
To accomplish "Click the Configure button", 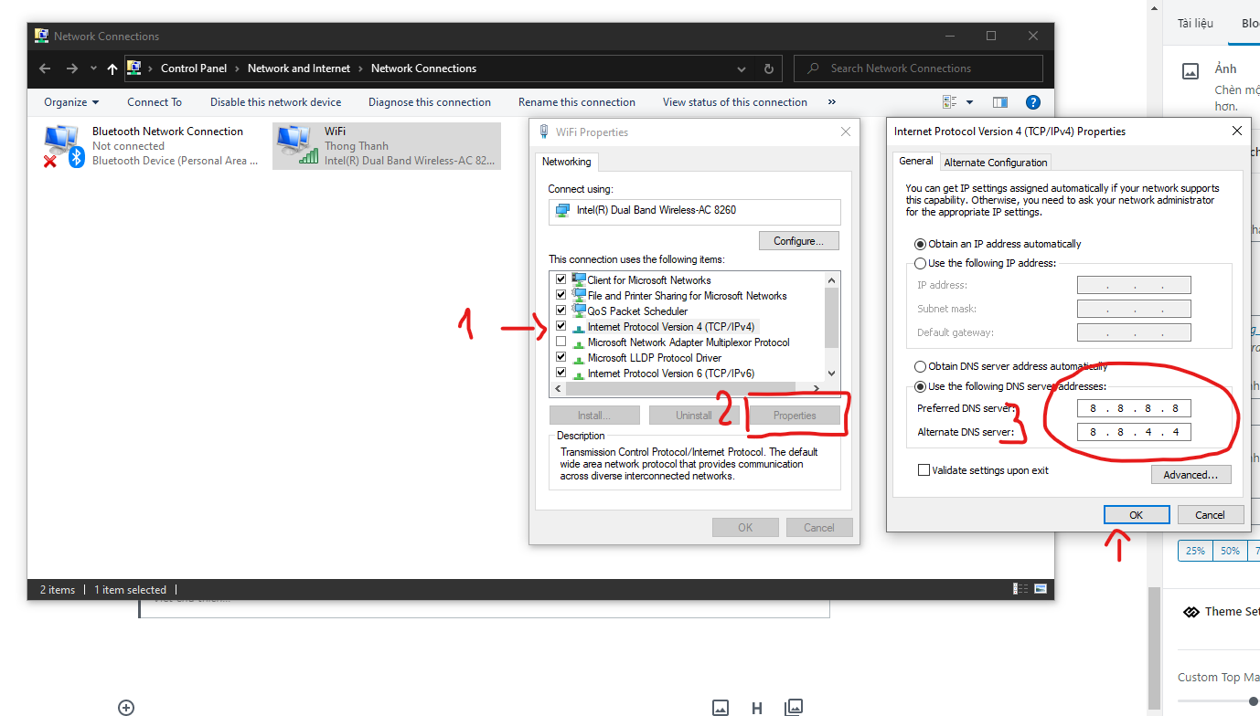I will click(799, 241).
